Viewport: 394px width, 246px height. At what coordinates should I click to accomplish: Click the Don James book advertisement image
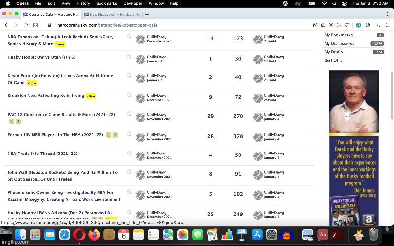coord(354,148)
